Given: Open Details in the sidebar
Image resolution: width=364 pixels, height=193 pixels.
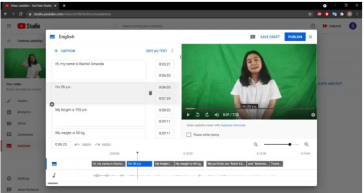Looking at the screenshot, I should (22, 101).
